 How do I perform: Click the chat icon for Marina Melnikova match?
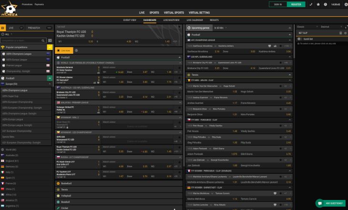point(275,193)
